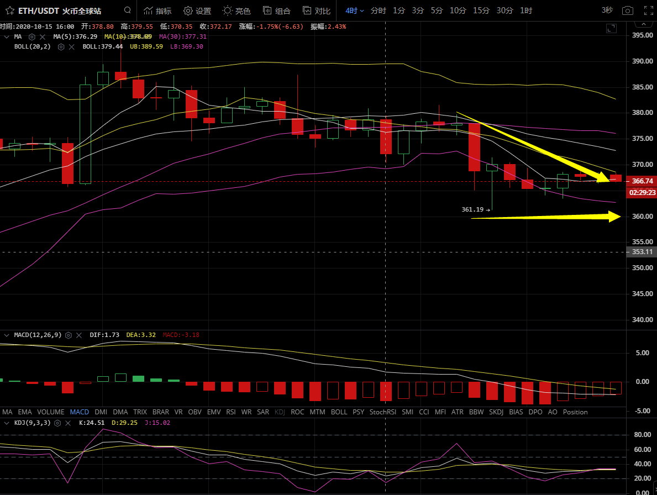
Task: Expand the 4时 timeframe dropdown
Action: [354, 10]
